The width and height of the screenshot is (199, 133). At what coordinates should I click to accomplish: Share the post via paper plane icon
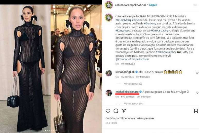124,111
